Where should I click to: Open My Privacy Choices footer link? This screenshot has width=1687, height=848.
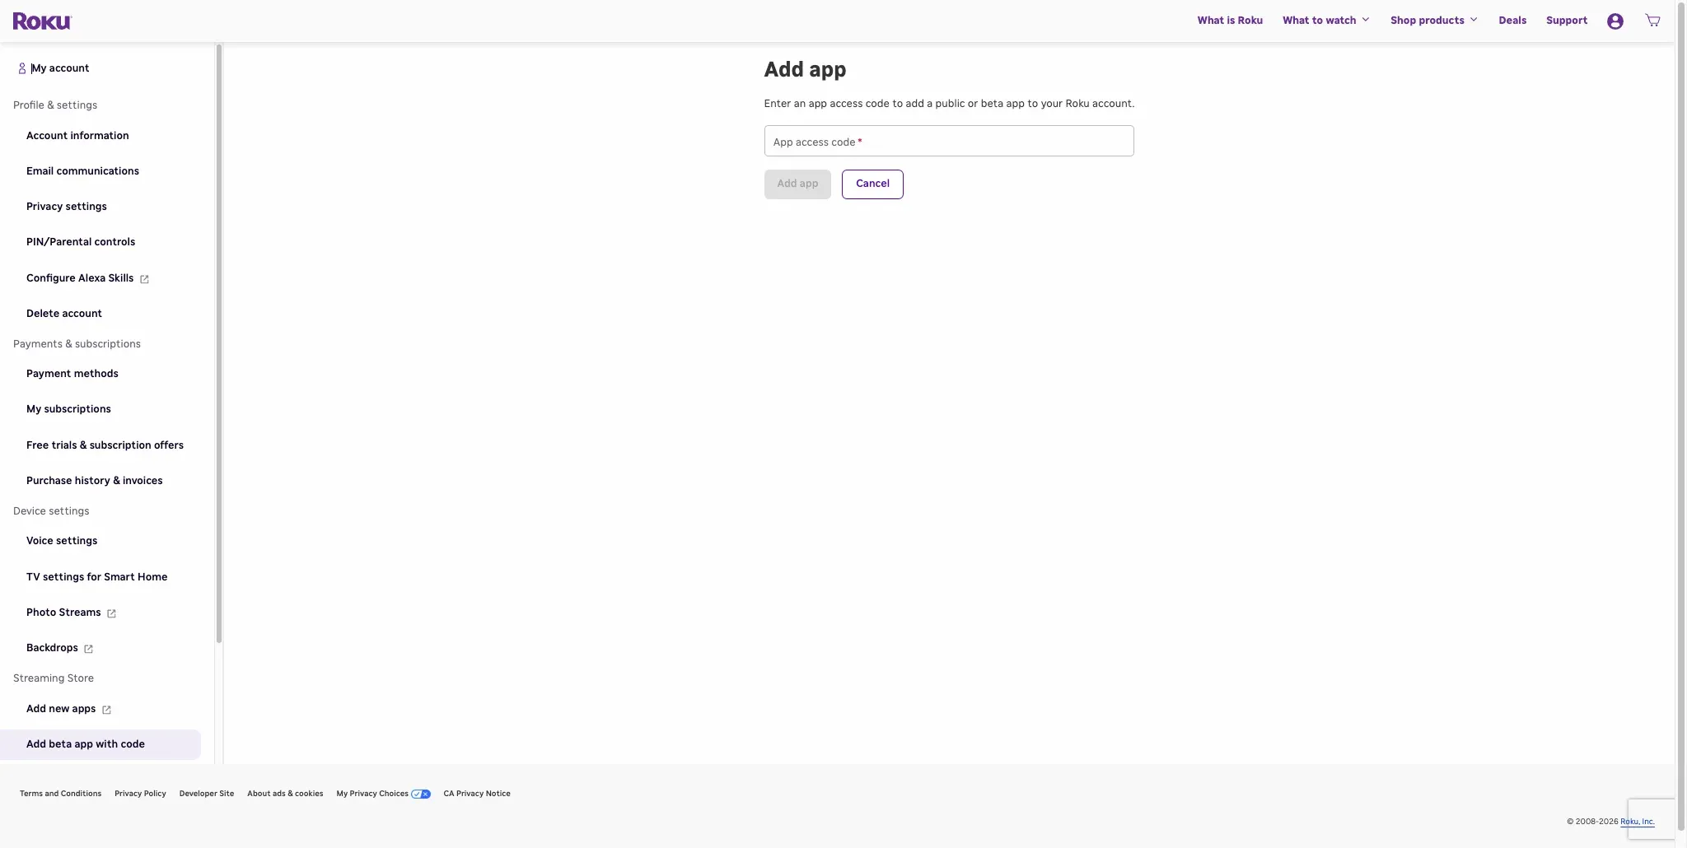tap(372, 794)
